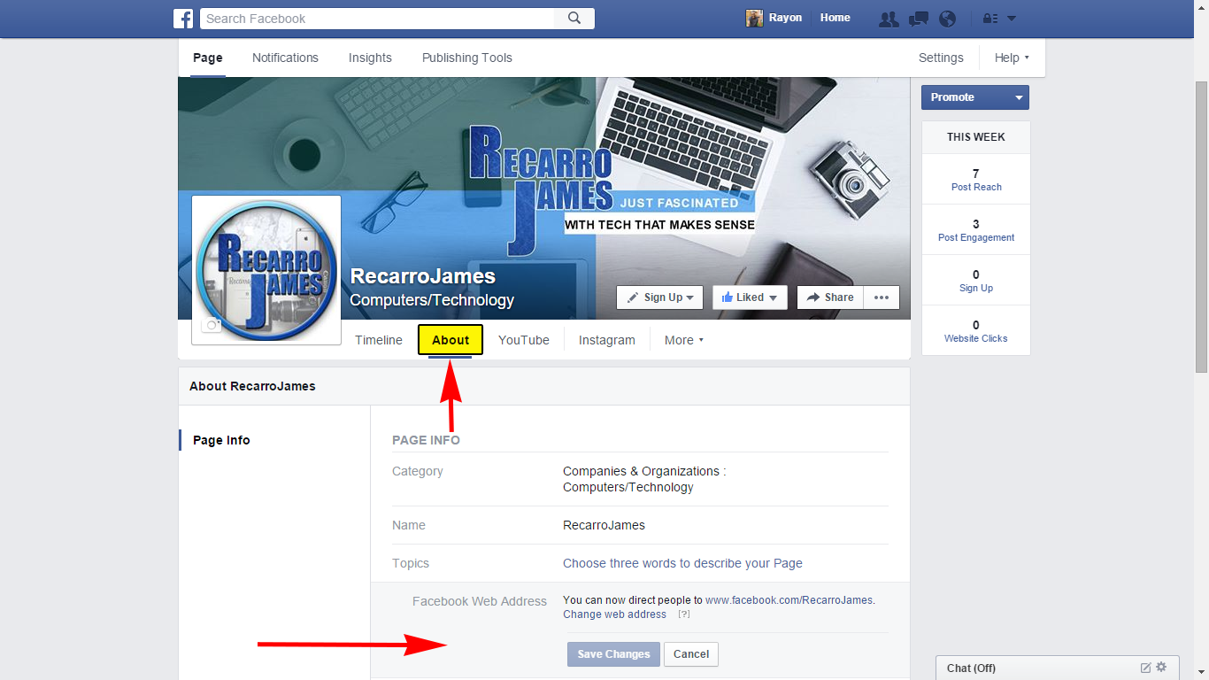Image resolution: width=1209 pixels, height=680 pixels.
Task: Click Change web address link
Action: [x=614, y=614]
